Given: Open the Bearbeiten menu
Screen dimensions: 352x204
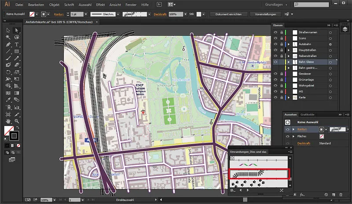Looking at the screenshot, I should pos(36,4).
